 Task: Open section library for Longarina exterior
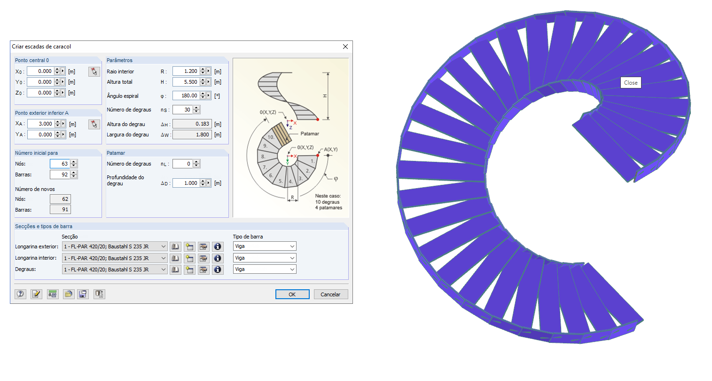tap(175, 246)
